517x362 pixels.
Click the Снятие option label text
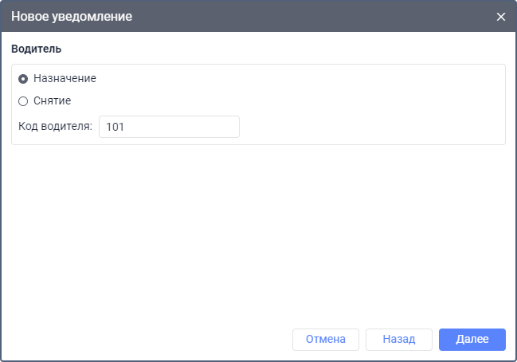pos(53,101)
